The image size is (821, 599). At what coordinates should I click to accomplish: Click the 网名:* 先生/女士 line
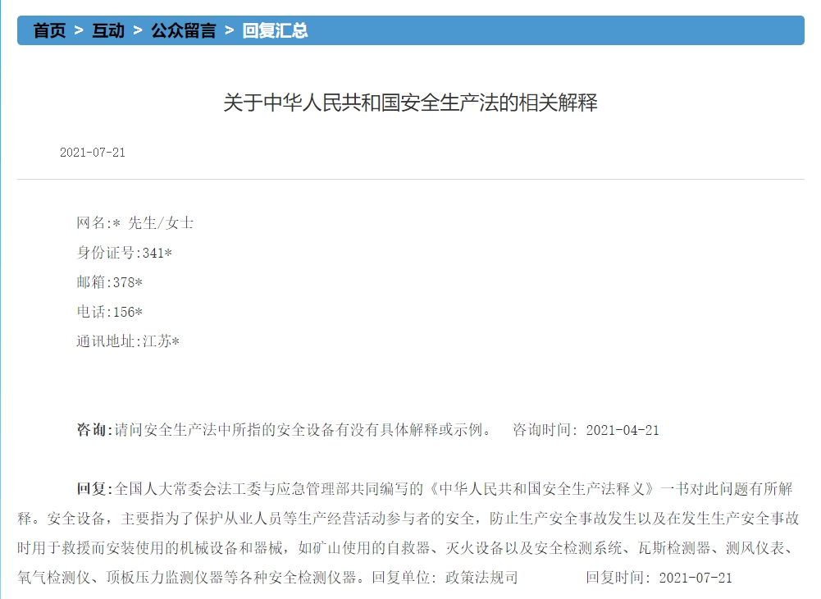pyautogui.click(x=135, y=223)
